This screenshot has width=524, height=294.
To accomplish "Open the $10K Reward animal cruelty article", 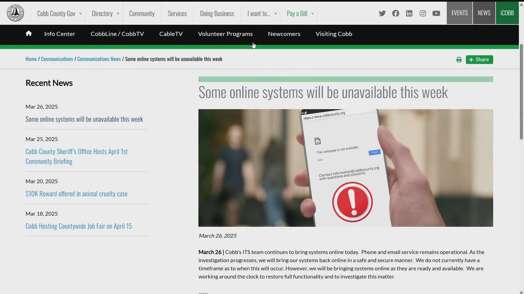I will 76,194.
